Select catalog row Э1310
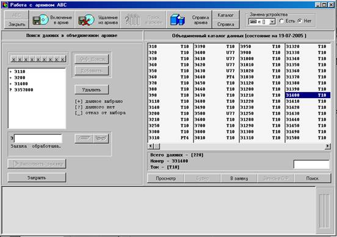The image size is (337, 237). pos(262,138)
